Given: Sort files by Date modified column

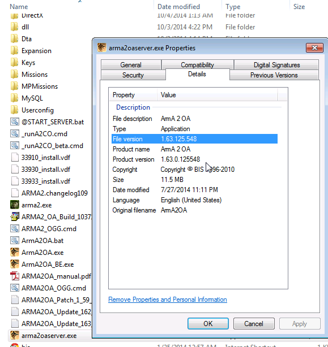Looking at the screenshot, I should (178, 7).
